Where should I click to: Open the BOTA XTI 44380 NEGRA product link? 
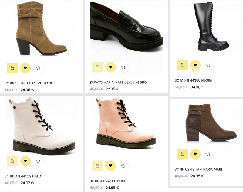(193, 80)
